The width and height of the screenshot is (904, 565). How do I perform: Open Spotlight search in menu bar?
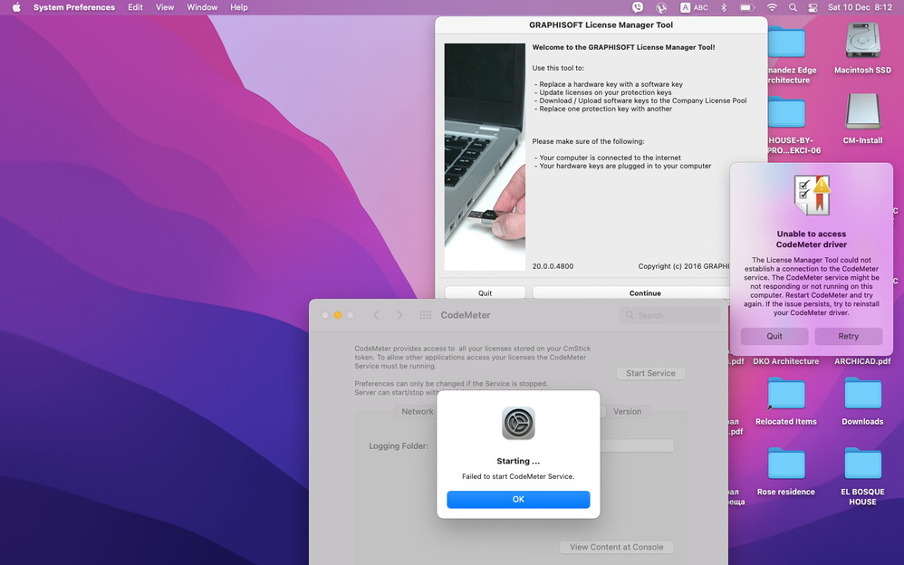(793, 7)
